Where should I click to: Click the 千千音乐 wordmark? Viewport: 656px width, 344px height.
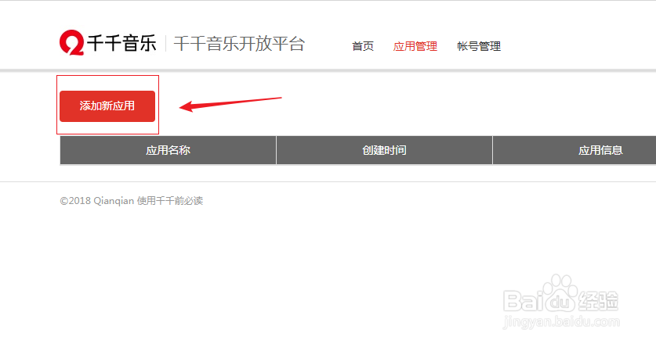click(x=121, y=43)
